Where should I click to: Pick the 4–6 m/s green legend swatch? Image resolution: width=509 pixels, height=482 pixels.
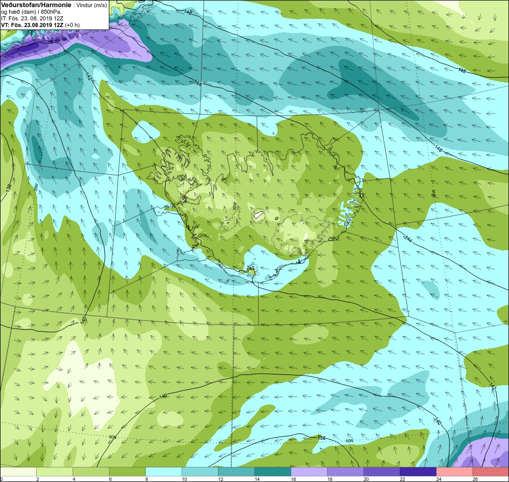pyautogui.click(x=91, y=471)
